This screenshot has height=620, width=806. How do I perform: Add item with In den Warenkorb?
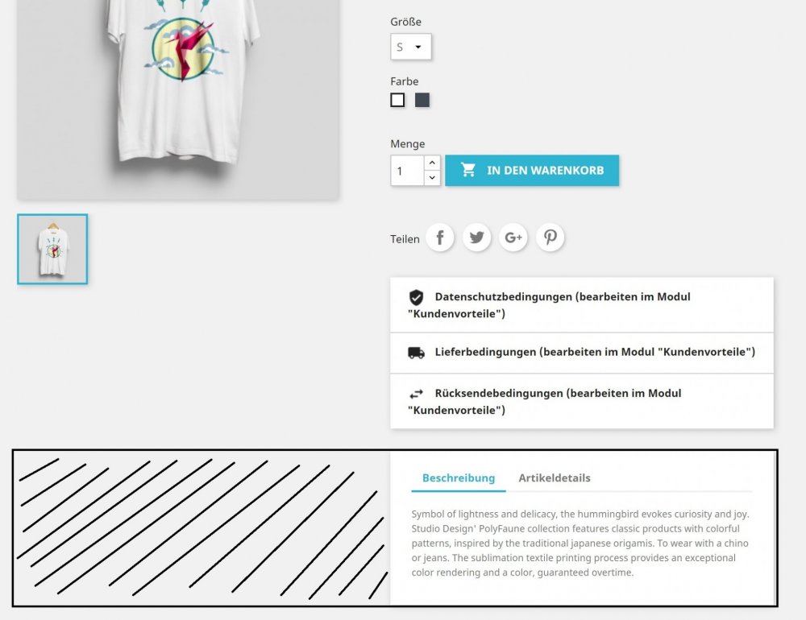click(532, 171)
